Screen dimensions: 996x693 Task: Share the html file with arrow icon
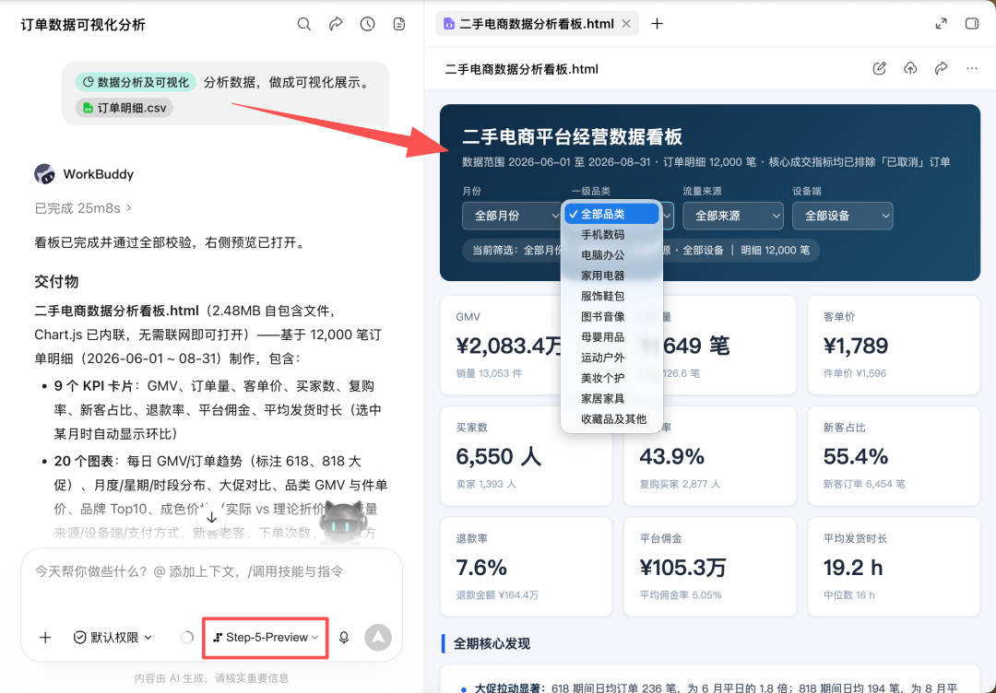(942, 68)
